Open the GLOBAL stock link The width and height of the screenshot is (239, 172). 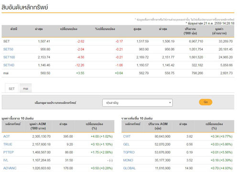(130, 168)
